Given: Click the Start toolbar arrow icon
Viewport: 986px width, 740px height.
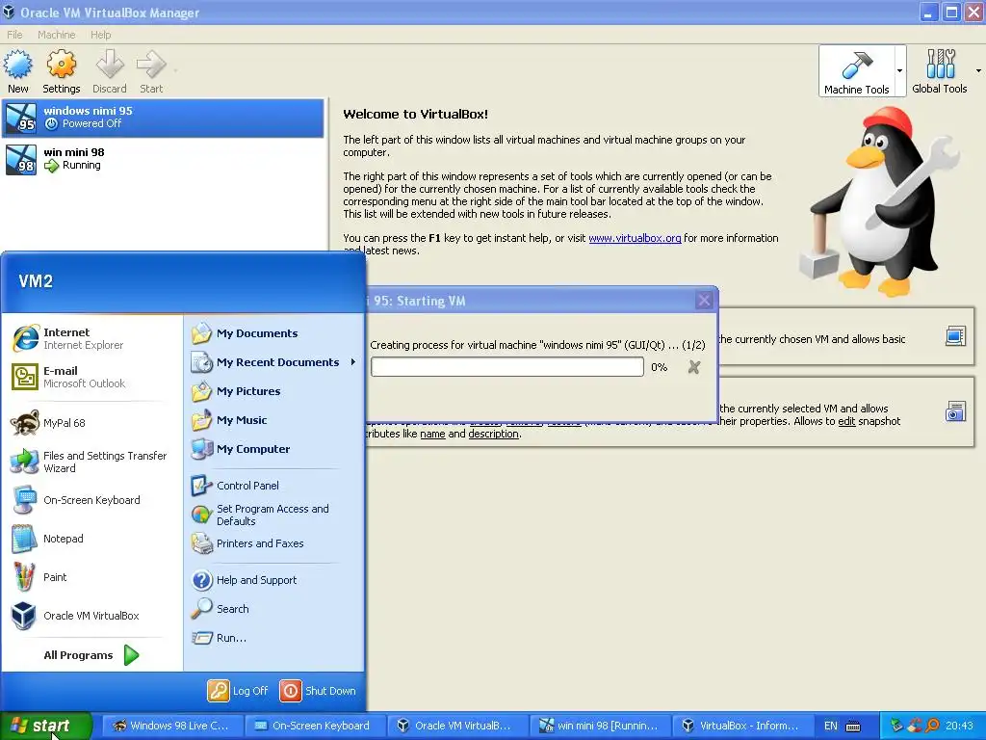Looking at the screenshot, I should 151,65.
